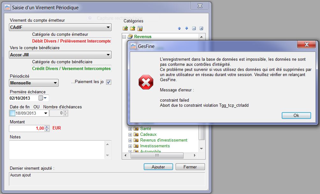The width and height of the screenshot is (320, 194).
Task: Open the calendar picker for Première échéance
Action: coord(42,98)
